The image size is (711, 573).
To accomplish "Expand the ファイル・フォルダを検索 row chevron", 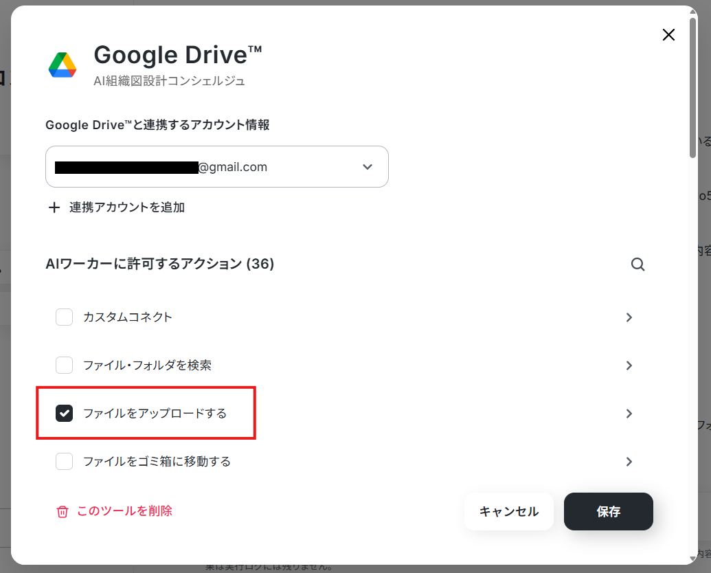I will pyautogui.click(x=629, y=366).
